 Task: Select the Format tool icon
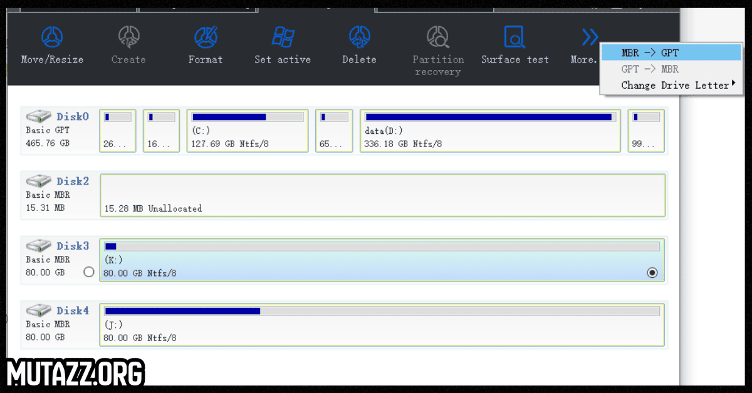pyautogui.click(x=206, y=38)
